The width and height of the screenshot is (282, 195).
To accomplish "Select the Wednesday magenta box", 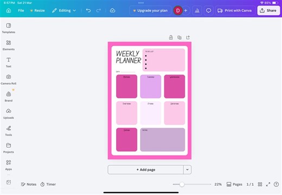I will coord(175,86).
